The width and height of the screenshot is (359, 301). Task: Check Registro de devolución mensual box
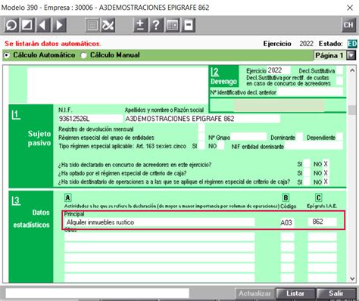(201, 129)
